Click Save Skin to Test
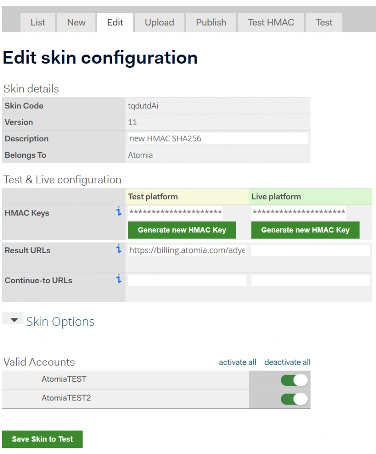The width and height of the screenshot is (376, 454). [42, 439]
